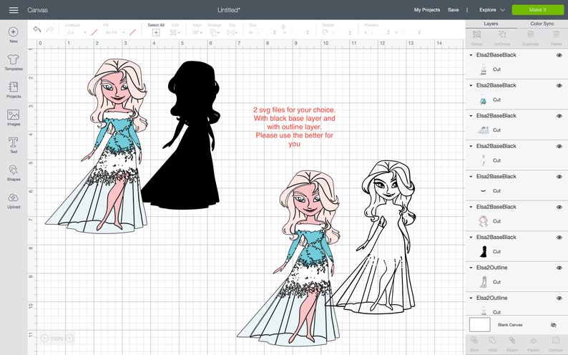Click Save in the header
The image size is (568, 355).
coord(453,10)
